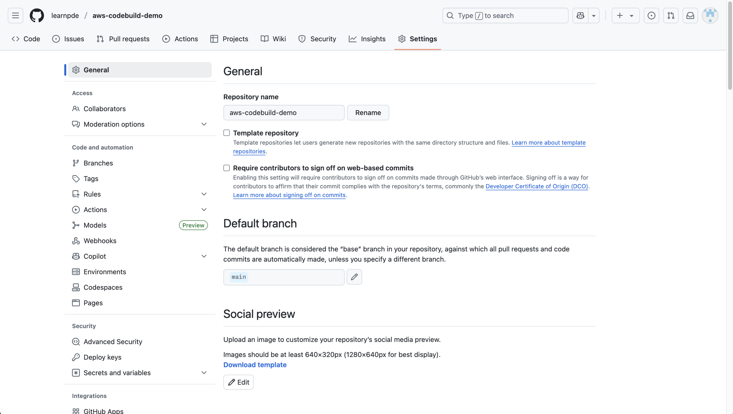Viewport: 733px width, 414px height.
Task: Click pull requests icon in top header
Action: (x=671, y=15)
